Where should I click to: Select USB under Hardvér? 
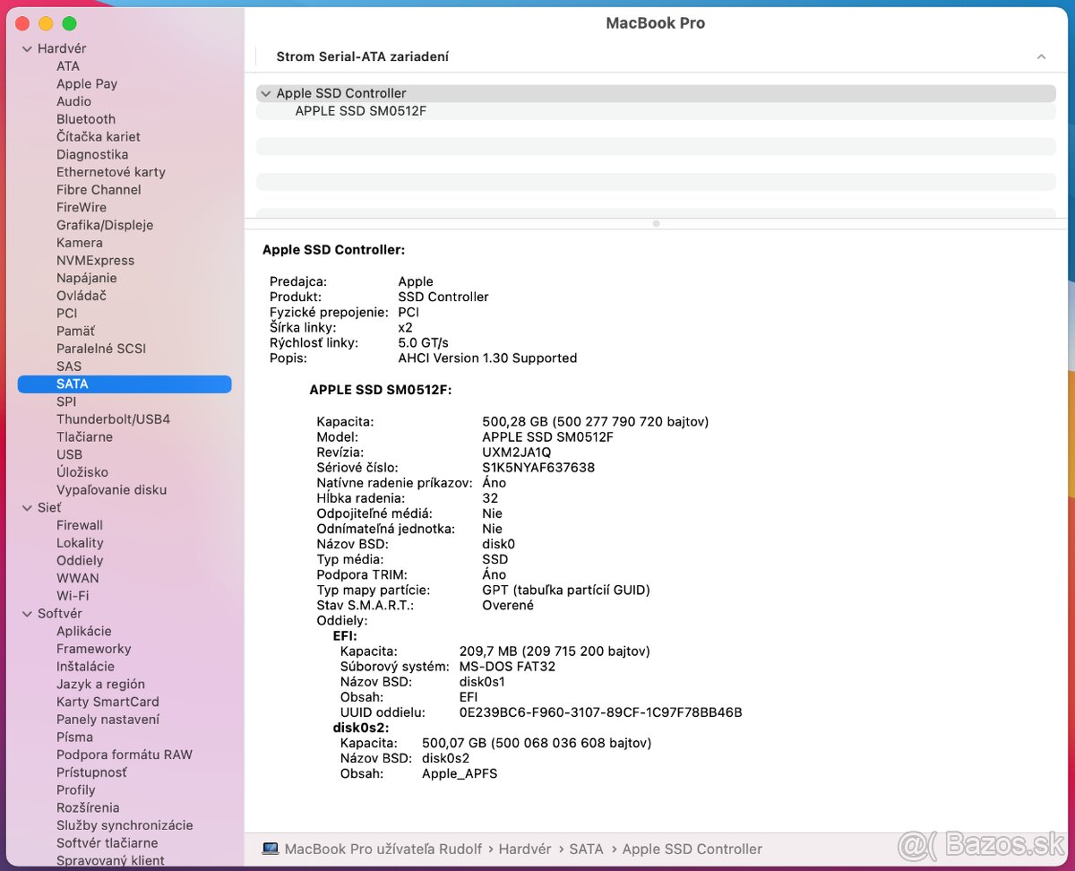[x=69, y=454]
